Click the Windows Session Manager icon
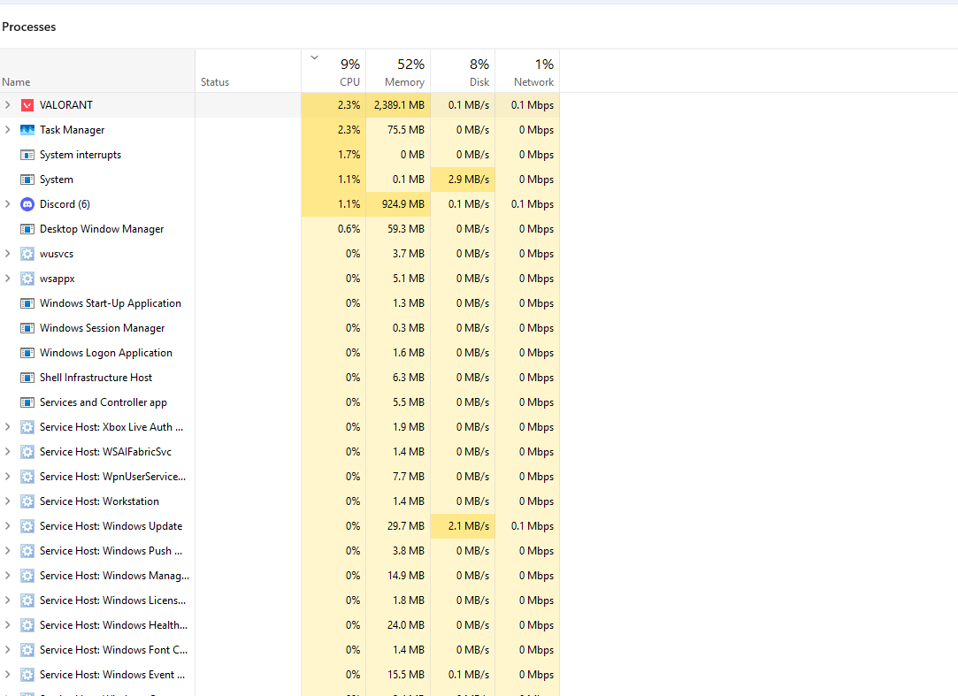Image resolution: width=958 pixels, height=696 pixels. [x=27, y=328]
